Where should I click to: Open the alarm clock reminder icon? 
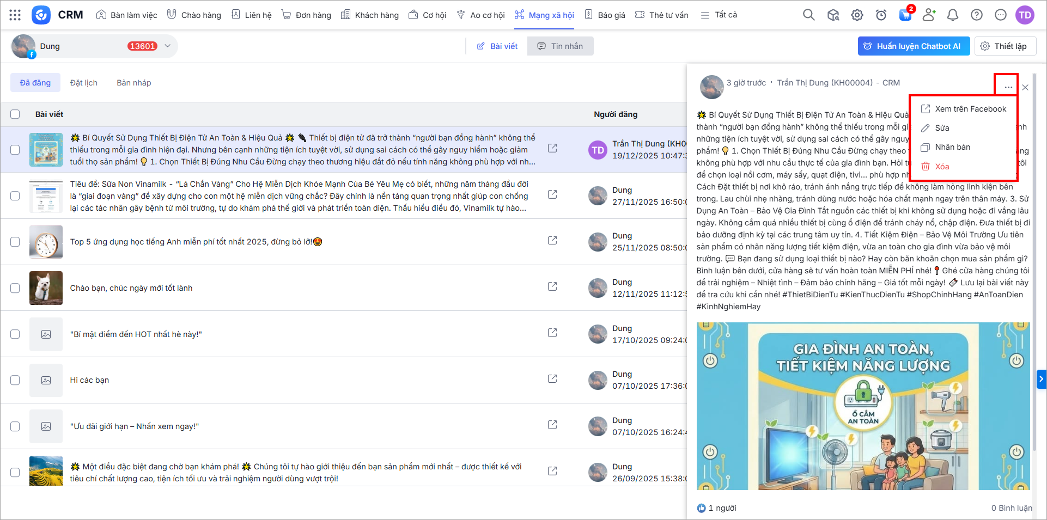click(x=881, y=15)
